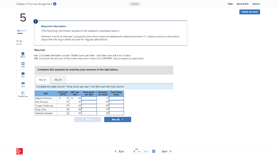The height and width of the screenshot is (156, 278).
Task: Go to Next question
Action: [167, 151]
